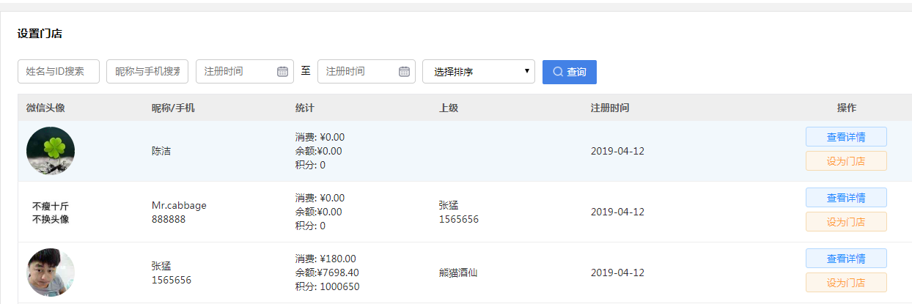Click the end 注册时间 date field

(357, 72)
